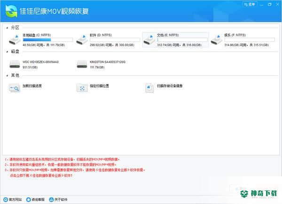Click the 软件 (D: NTFS) label
Image resolution: width=282 pixels, height=204 pixels.
point(101,35)
